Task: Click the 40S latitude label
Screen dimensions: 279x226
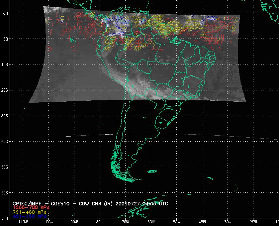Action: click(4, 142)
